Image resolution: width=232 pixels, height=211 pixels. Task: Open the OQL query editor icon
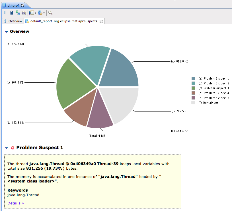pyautogui.click(x=24, y=13)
